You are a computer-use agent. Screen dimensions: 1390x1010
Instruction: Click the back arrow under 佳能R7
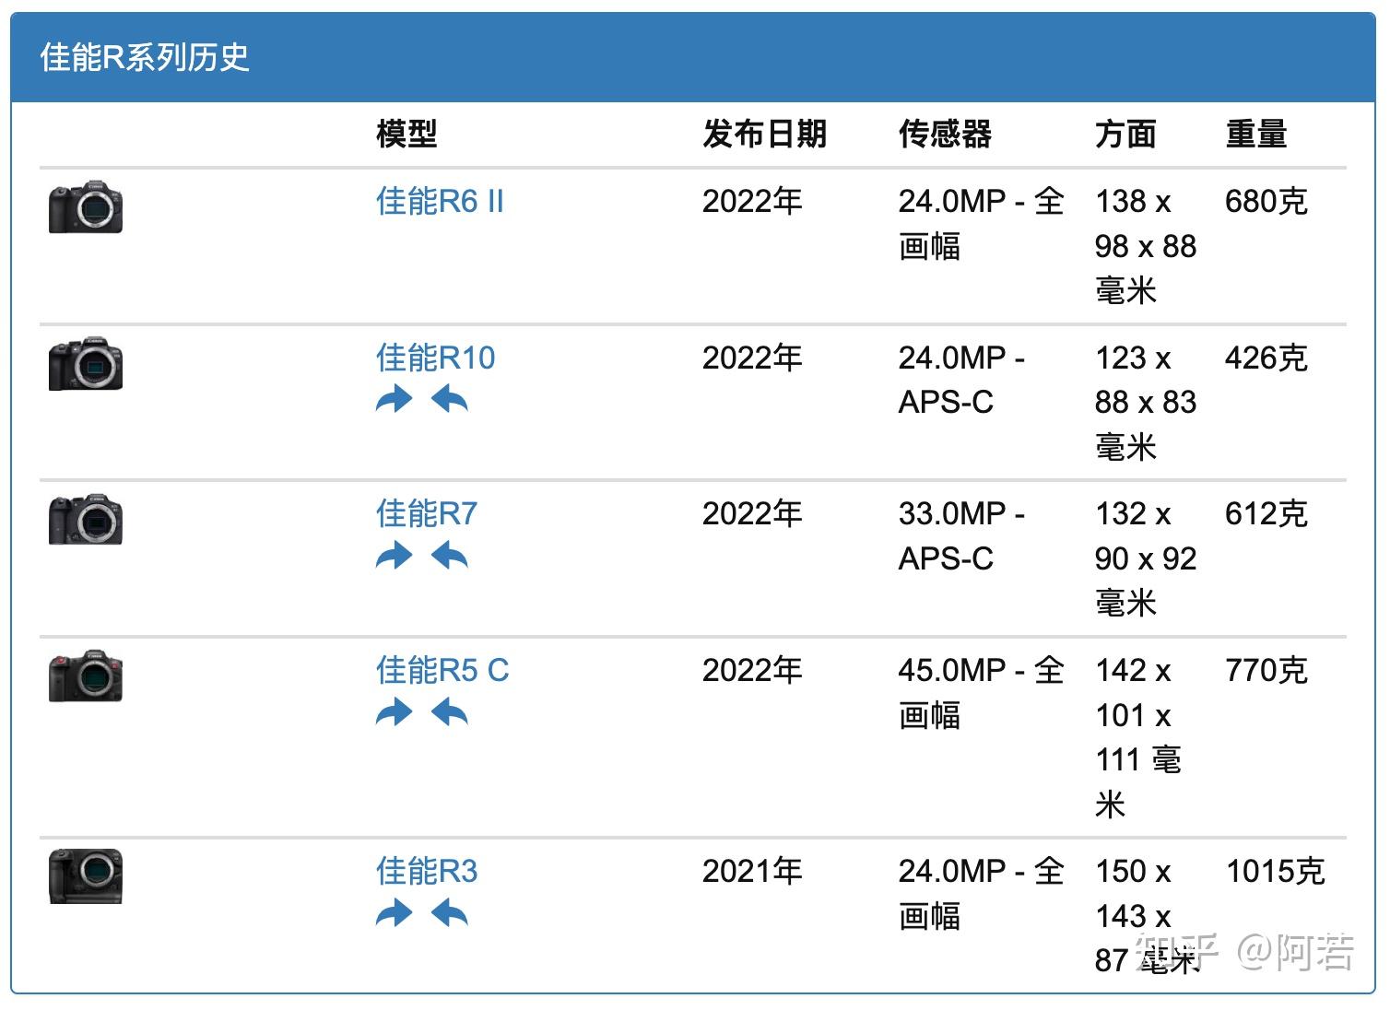tap(450, 556)
